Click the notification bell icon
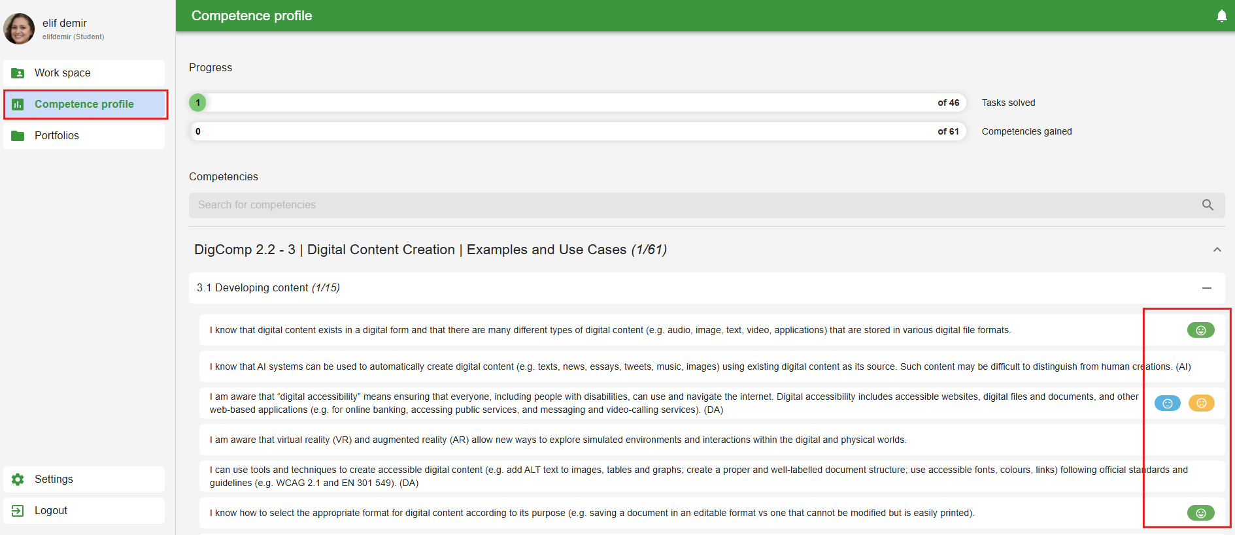This screenshot has height=535, width=1235. point(1221,16)
